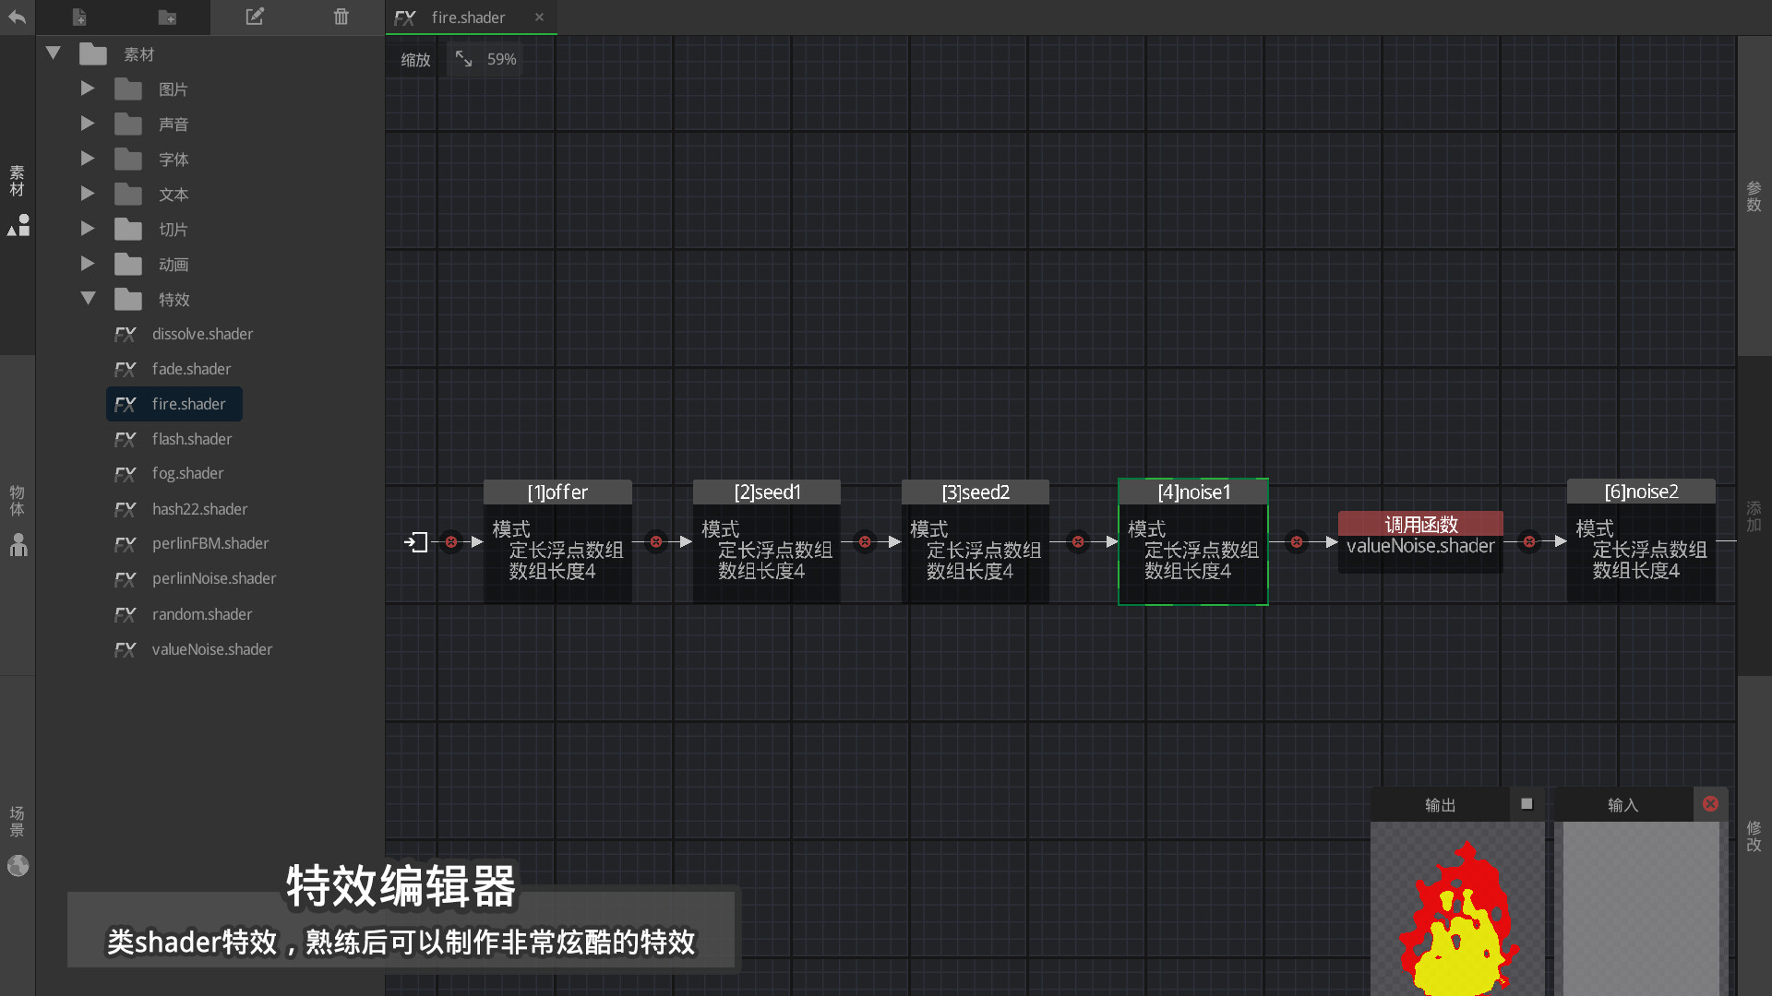The height and width of the screenshot is (996, 1772).
Task: Click the graph entry input node
Action: pyautogui.click(x=417, y=542)
